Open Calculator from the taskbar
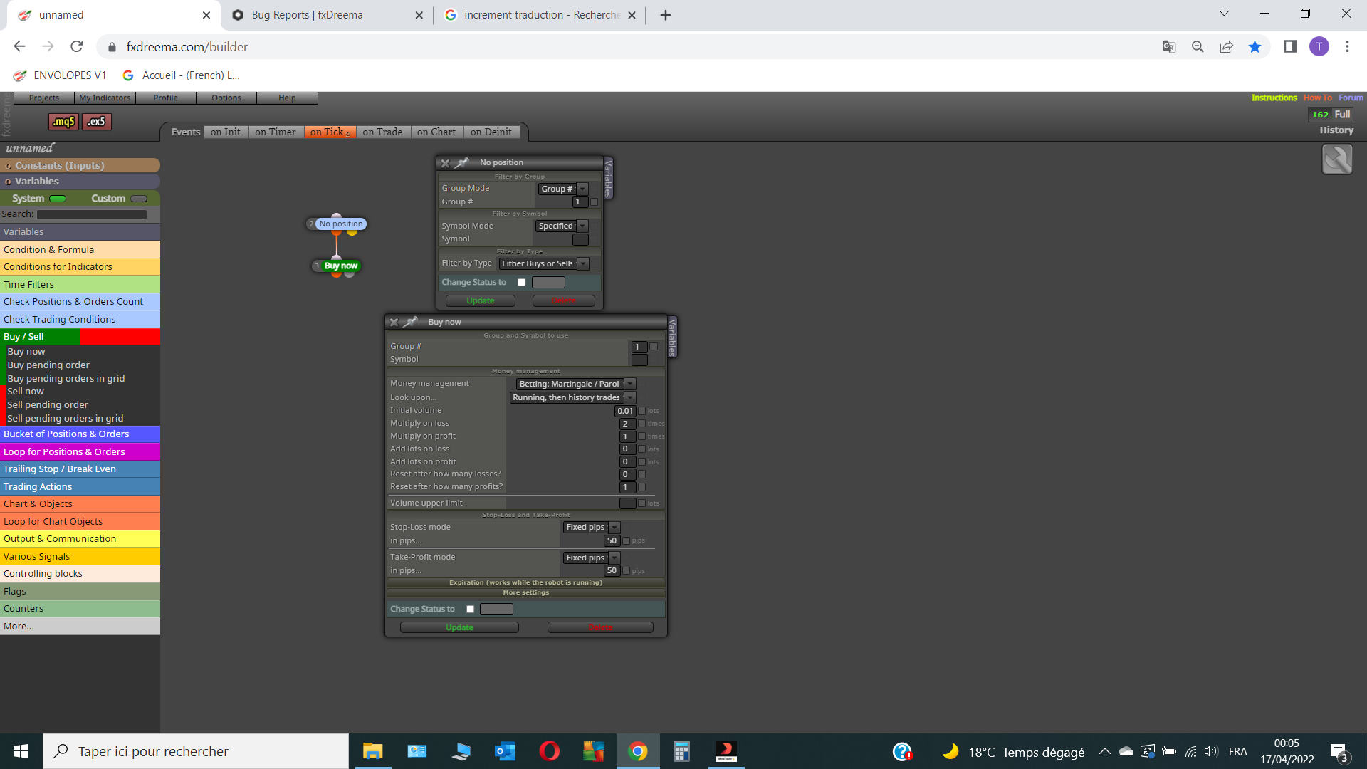Image resolution: width=1367 pixels, height=769 pixels. point(681,751)
